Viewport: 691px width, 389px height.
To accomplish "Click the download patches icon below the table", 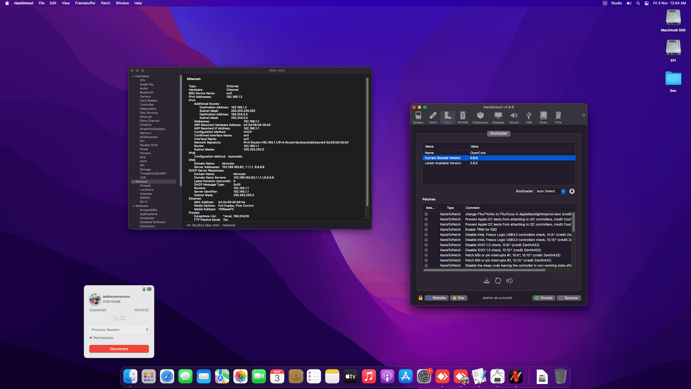I will point(487,281).
